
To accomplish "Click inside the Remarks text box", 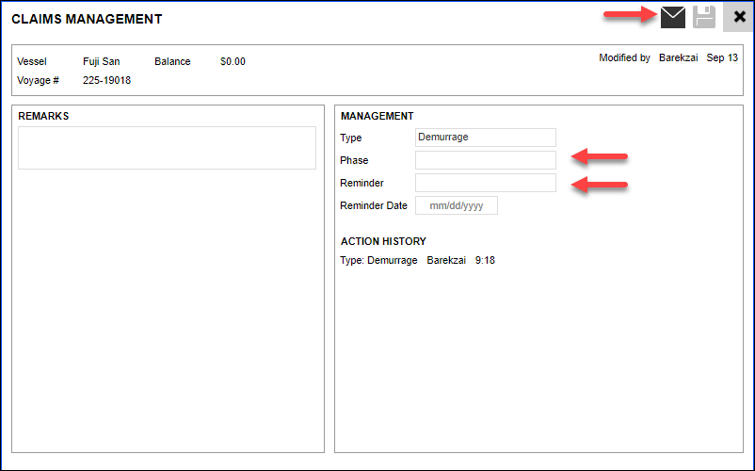I will click(167, 148).
